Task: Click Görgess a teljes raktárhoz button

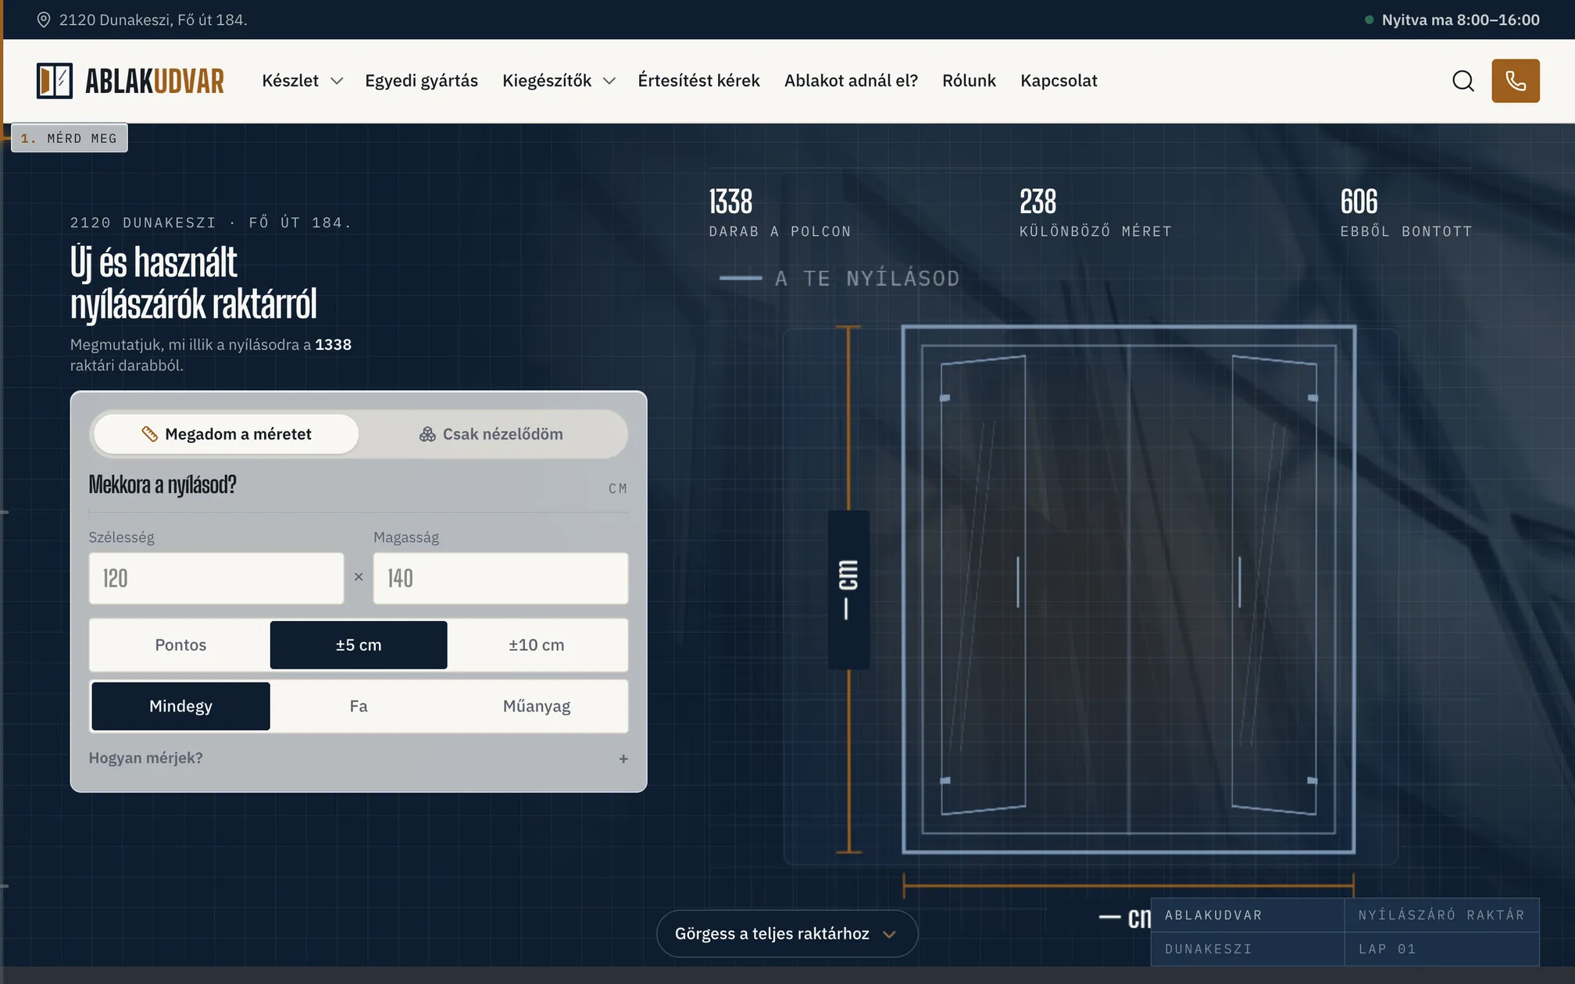Action: [787, 934]
